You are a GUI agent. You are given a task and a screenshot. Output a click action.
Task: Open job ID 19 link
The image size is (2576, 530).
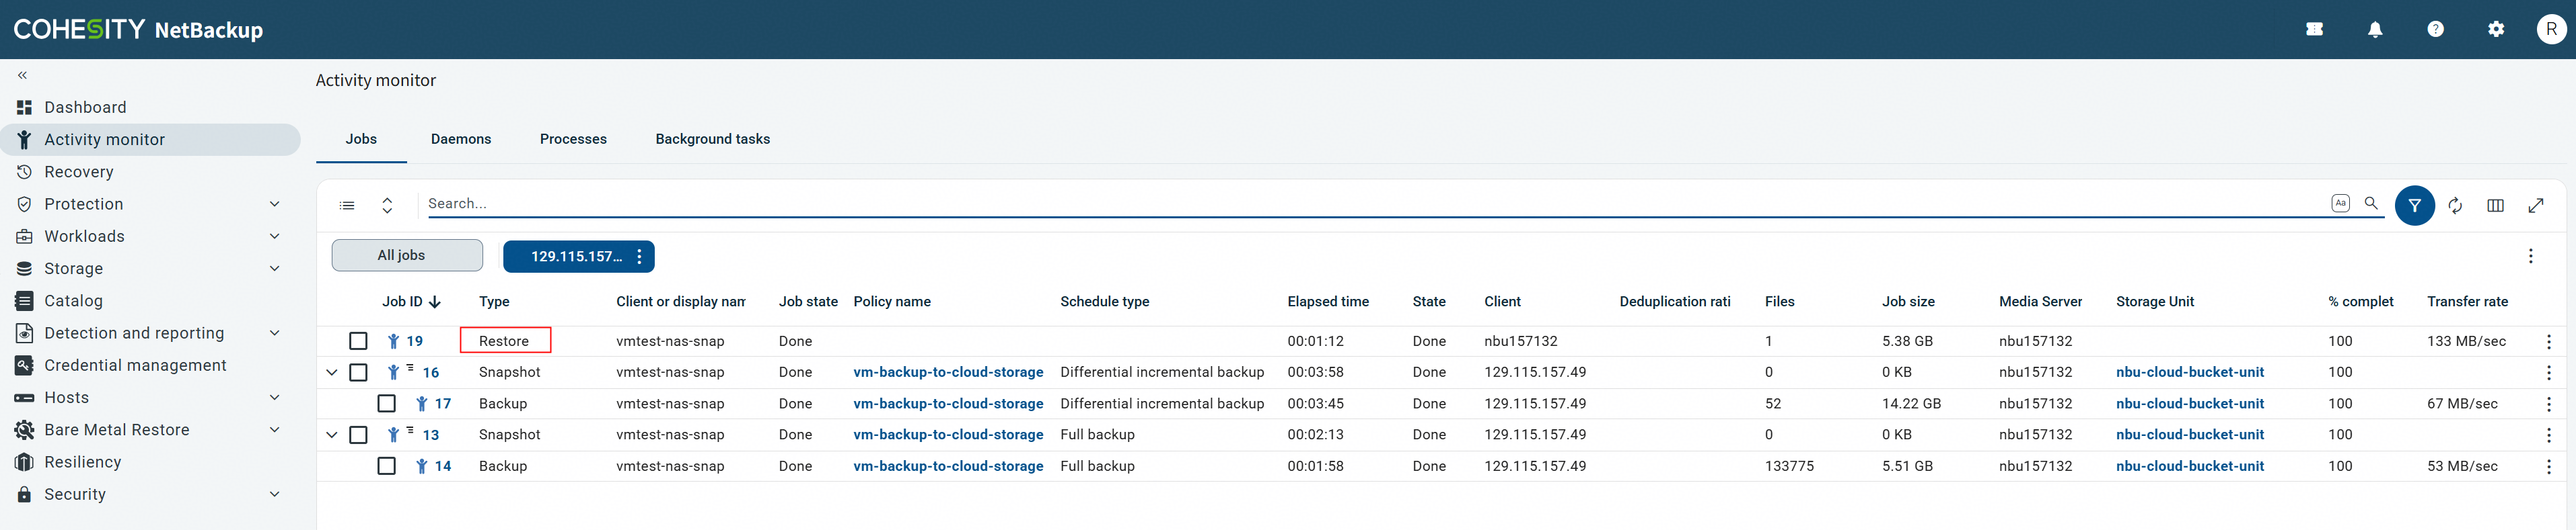pos(414,341)
